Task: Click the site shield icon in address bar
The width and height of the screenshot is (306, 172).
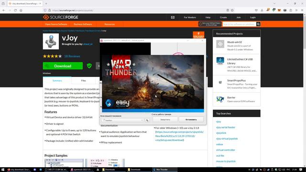Action: [x=45, y=10]
